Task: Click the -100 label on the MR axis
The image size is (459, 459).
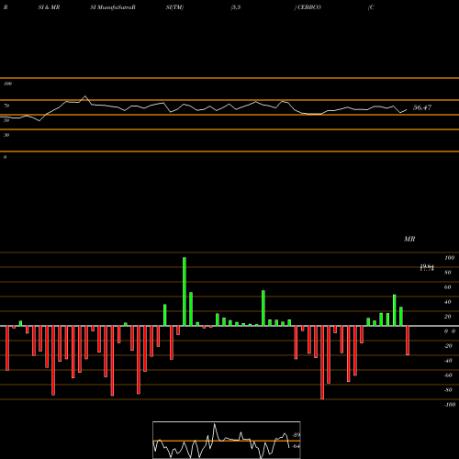Action: pyautogui.click(x=450, y=405)
